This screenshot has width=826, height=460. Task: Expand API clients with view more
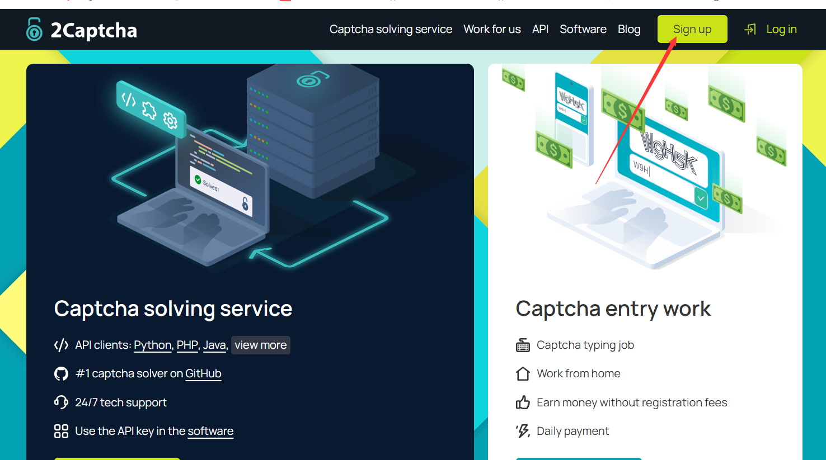pyautogui.click(x=260, y=345)
